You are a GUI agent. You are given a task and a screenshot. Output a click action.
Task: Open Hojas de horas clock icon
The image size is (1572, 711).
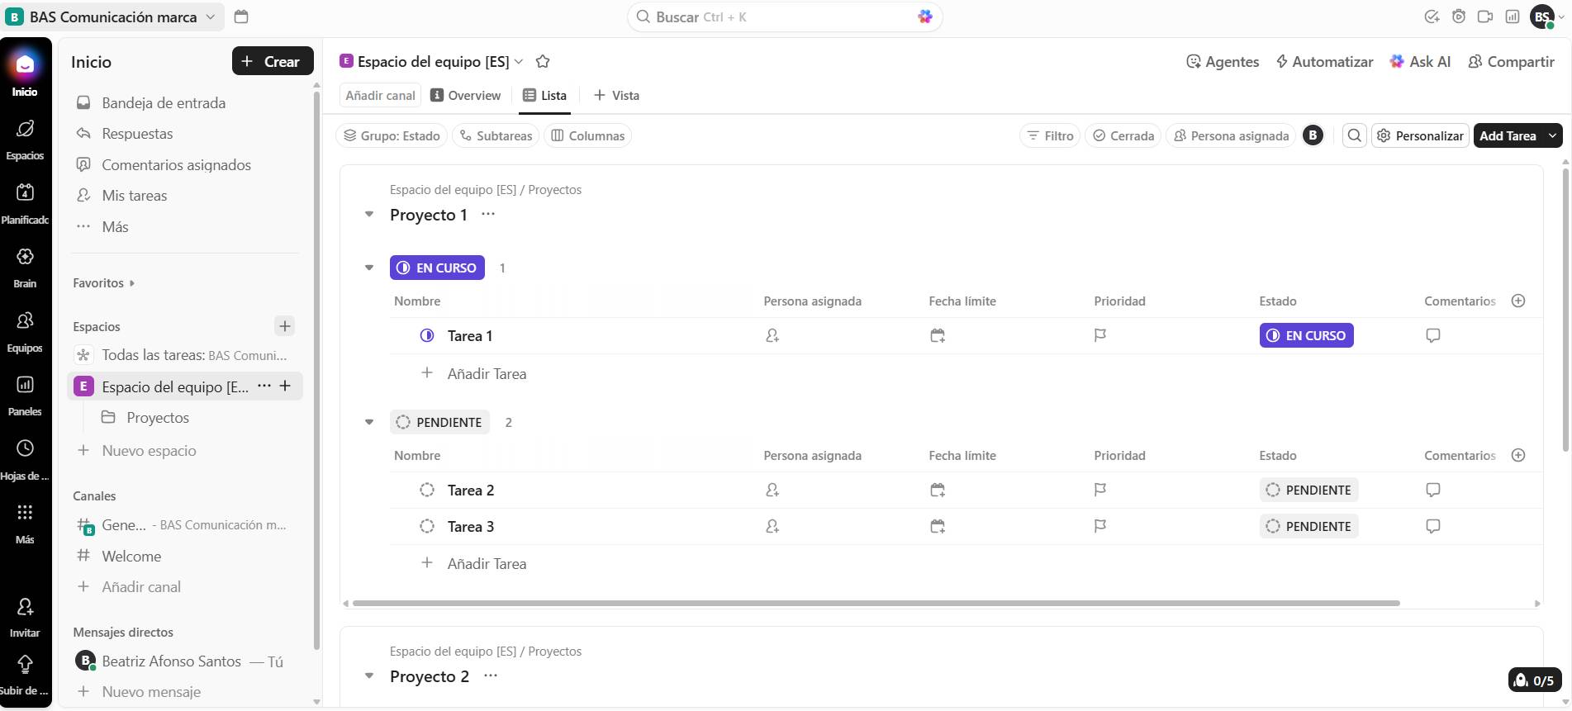pos(25,448)
